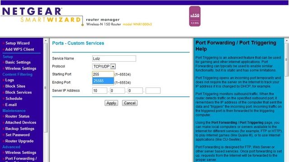Open the Setup Wizard link
Image resolution: width=289 pixels, height=162 pixels.
pos(18,43)
